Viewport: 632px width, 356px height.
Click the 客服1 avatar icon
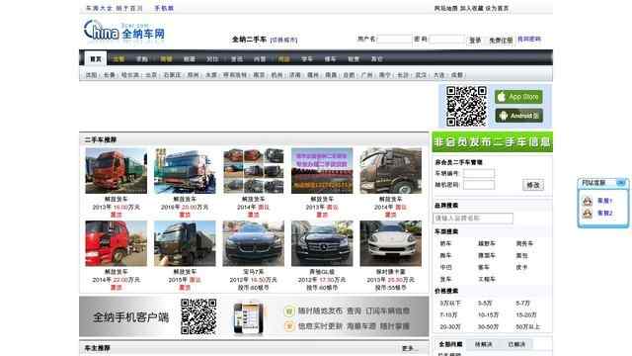(x=588, y=201)
